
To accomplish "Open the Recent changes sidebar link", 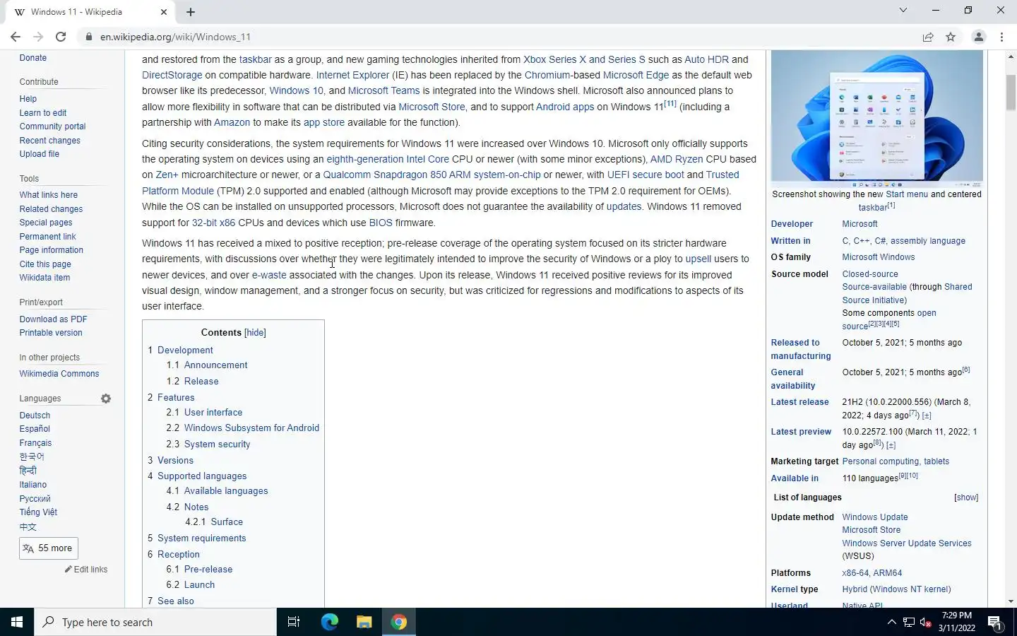I will pyautogui.click(x=50, y=141).
